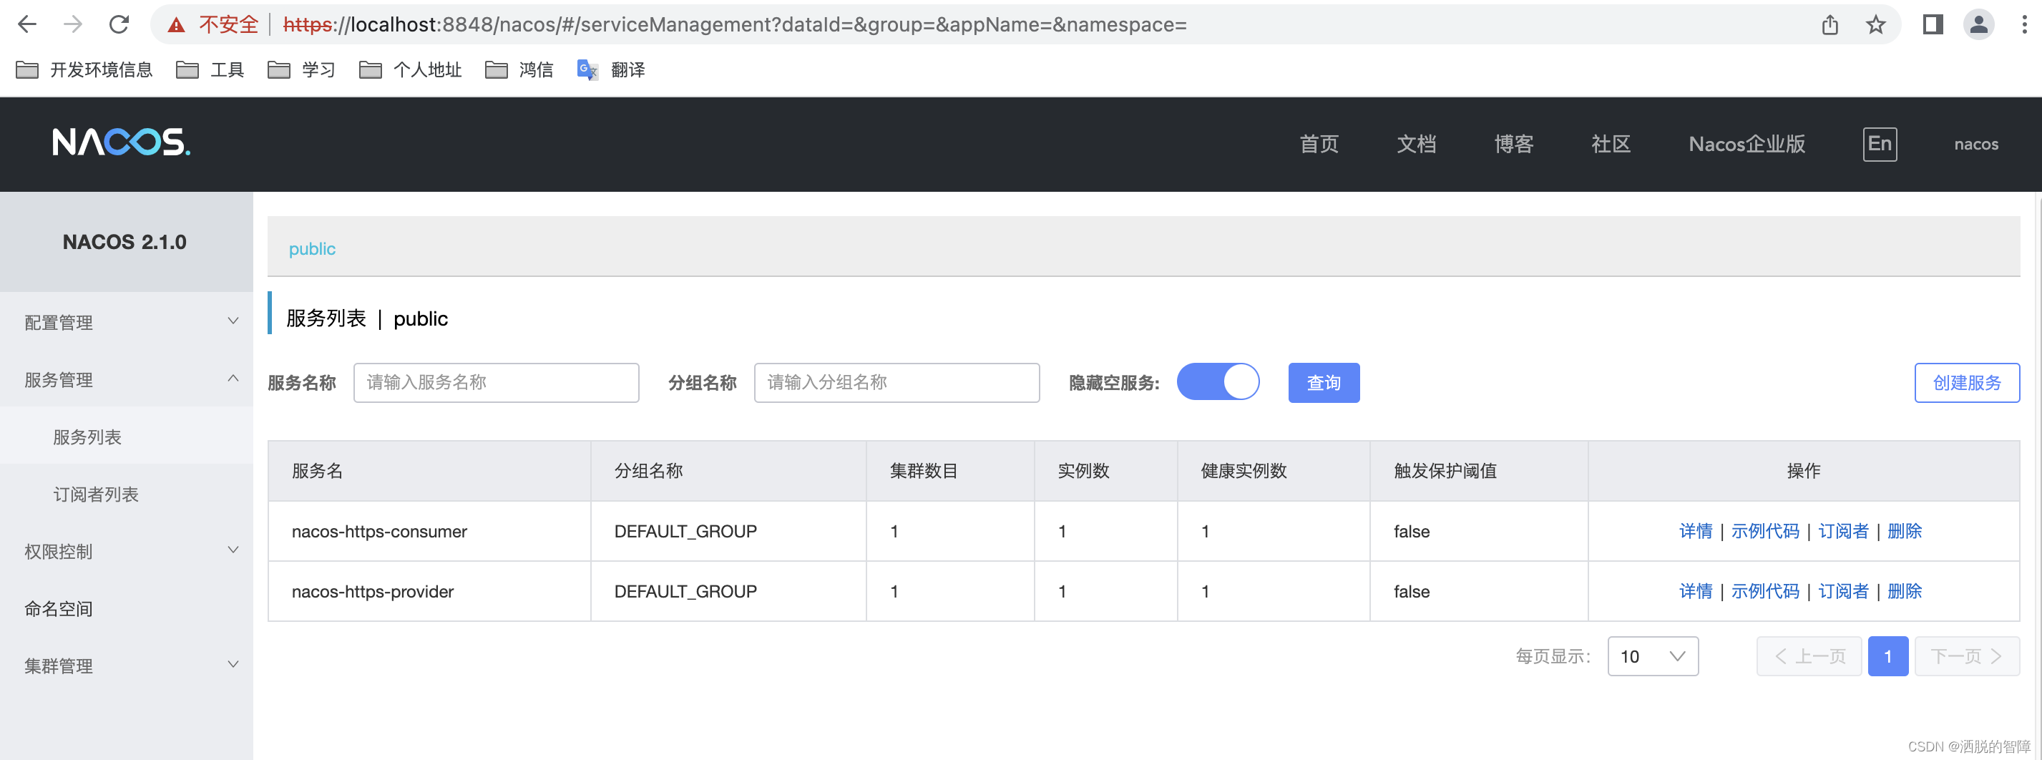The width and height of the screenshot is (2042, 760).
Task: Focus the 分组名称 input field
Action: click(897, 383)
